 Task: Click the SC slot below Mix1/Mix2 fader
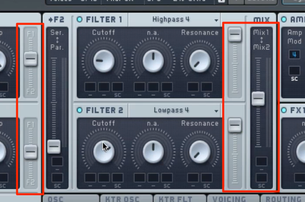pos(261,178)
